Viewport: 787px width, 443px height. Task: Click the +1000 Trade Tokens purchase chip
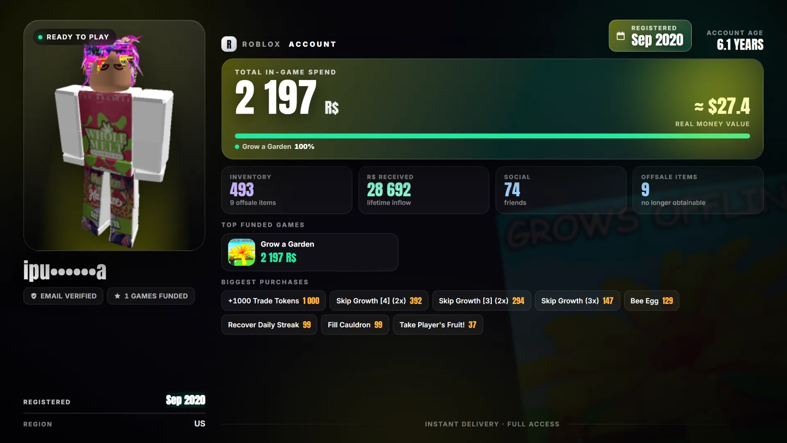(273, 301)
